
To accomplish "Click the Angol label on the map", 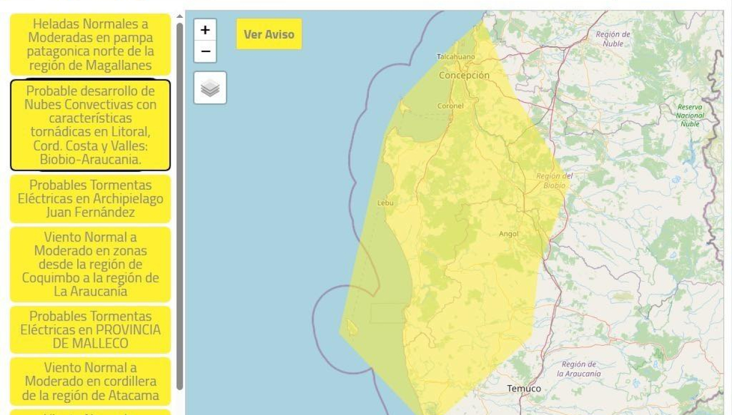I will pos(508,234).
